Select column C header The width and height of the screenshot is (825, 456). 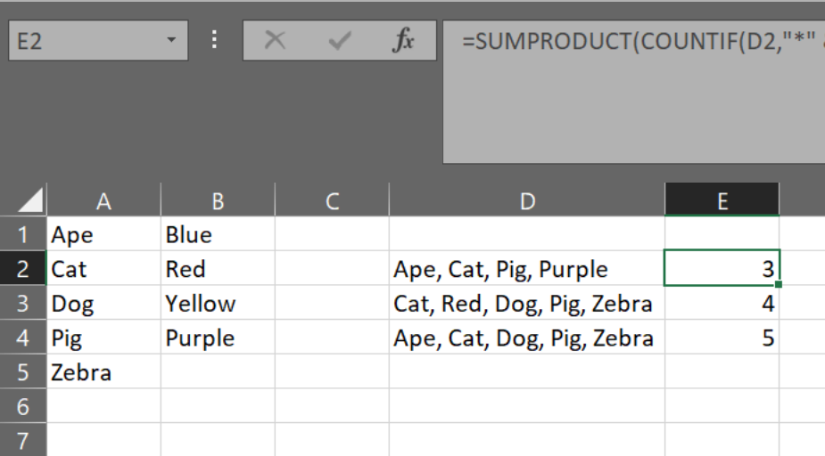[332, 201]
